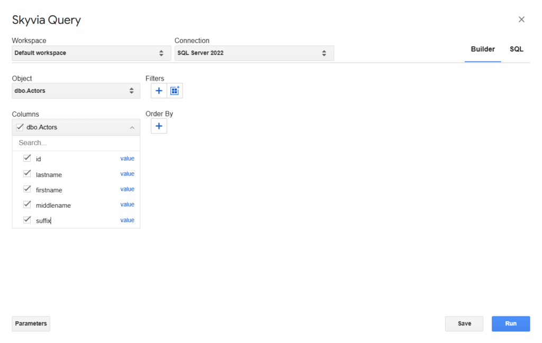Click the add filter group icon
Viewport: 542px width, 343px height.
[175, 91]
